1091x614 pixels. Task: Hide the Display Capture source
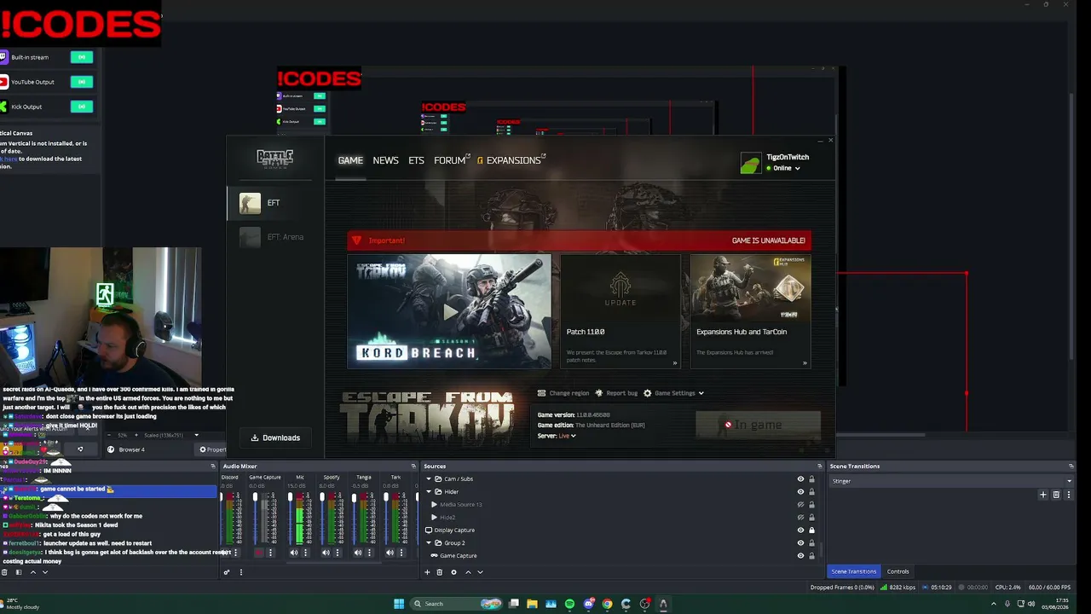[800, 530]
